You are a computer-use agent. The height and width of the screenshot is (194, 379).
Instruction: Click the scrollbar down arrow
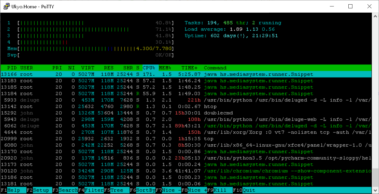coord(376,190)
